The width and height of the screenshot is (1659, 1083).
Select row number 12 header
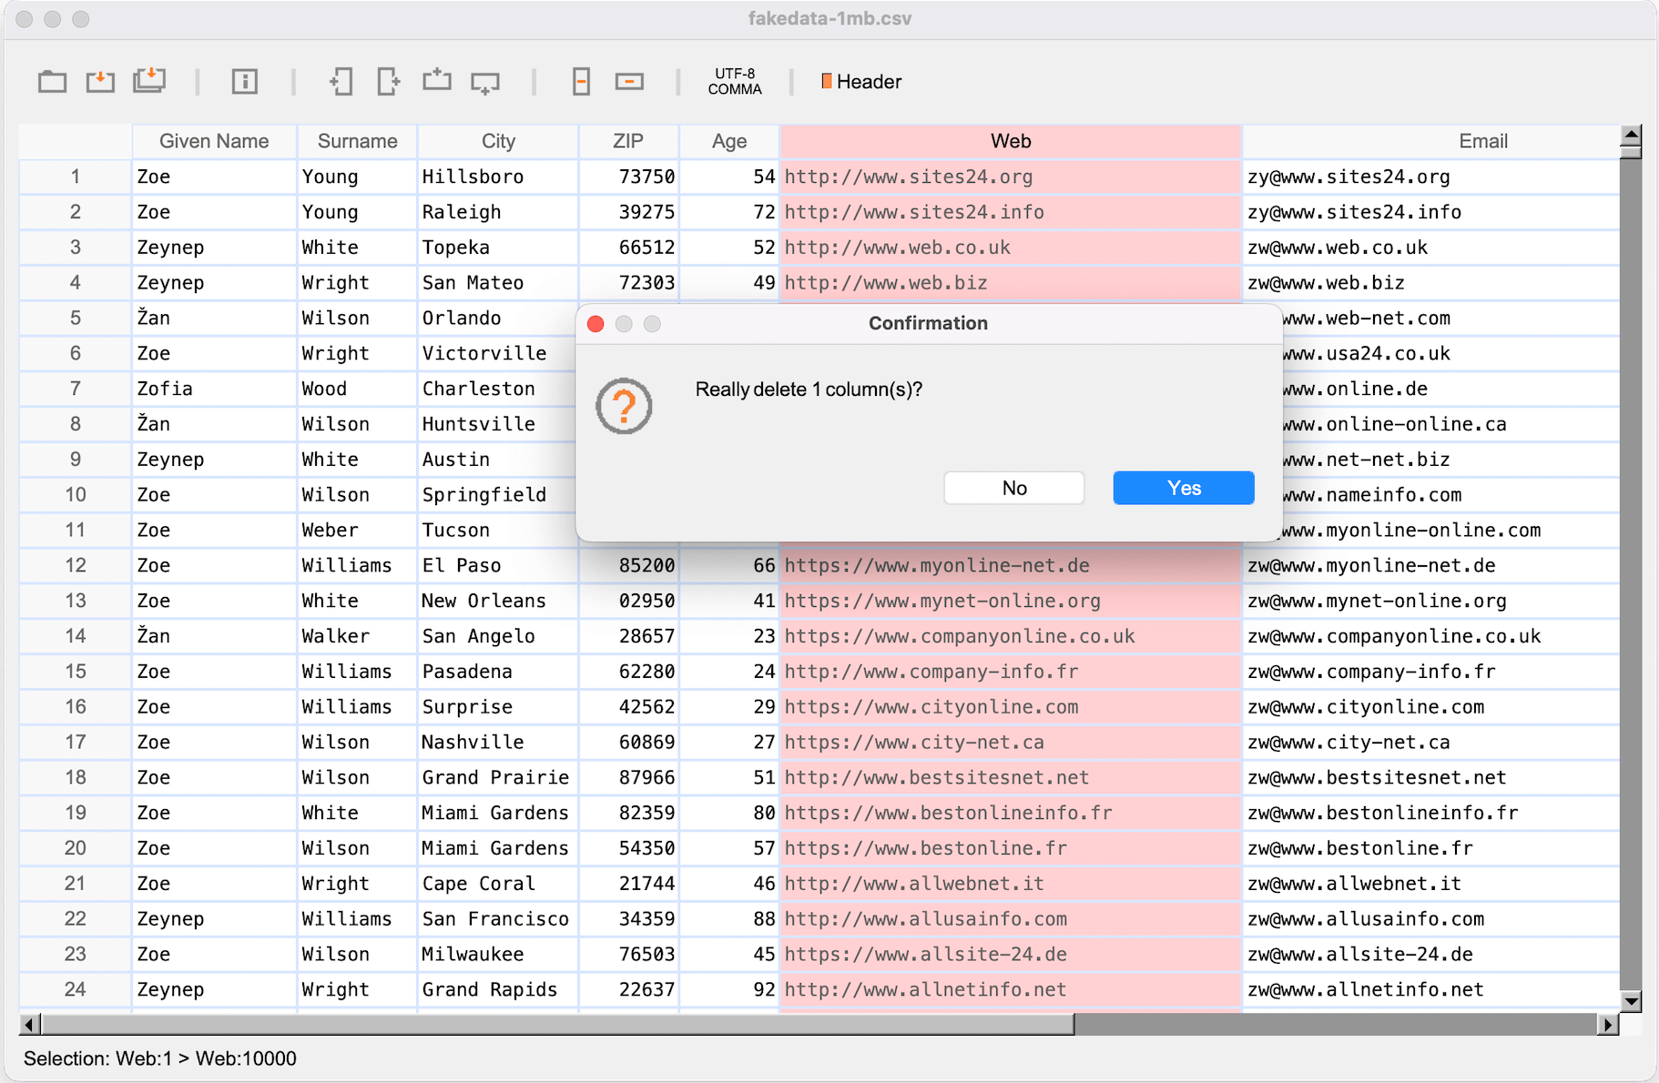pyautogui.click(x=76, y=565)
